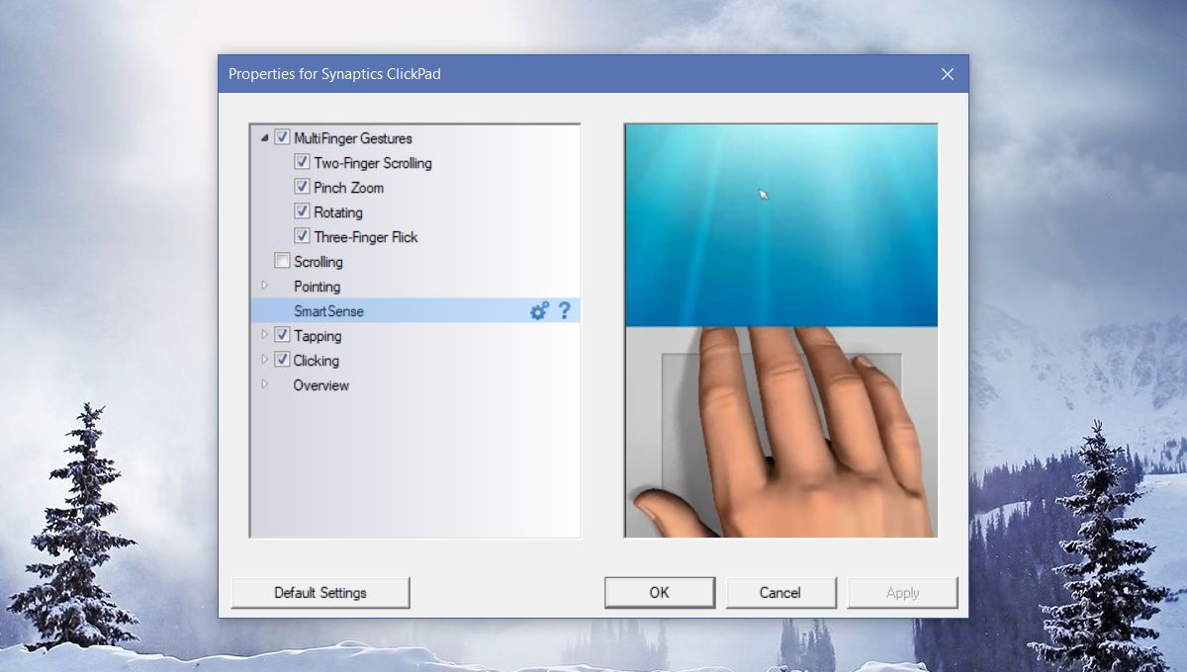The width and height of the screenshot is (1187, 672).
Task: Expand the Clicking tree node
Action: click(264, 360)
